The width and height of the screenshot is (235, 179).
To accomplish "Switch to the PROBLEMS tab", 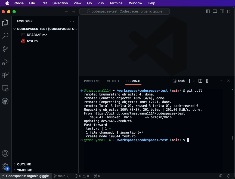I will [x=92, y=81].
